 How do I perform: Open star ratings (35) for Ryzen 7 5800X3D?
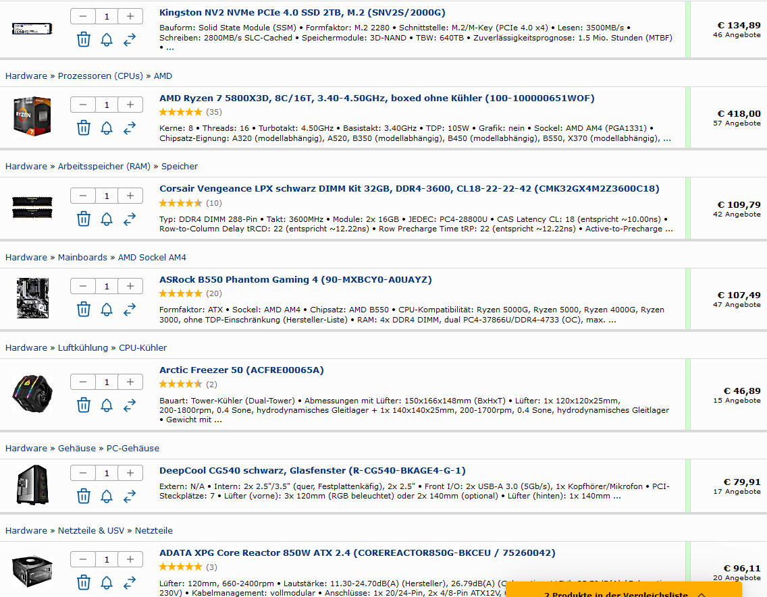click(190, 112)
